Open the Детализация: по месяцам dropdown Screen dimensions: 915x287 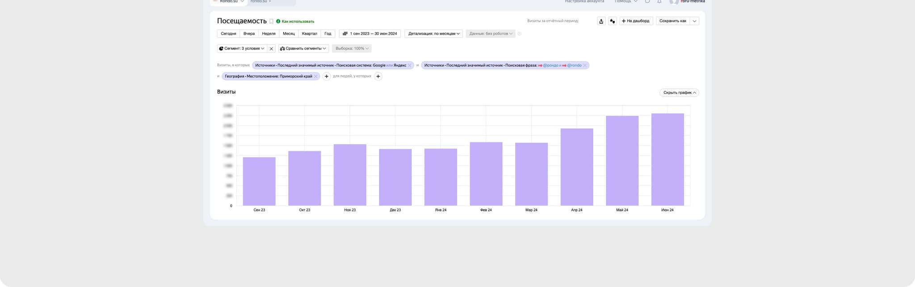433,34
